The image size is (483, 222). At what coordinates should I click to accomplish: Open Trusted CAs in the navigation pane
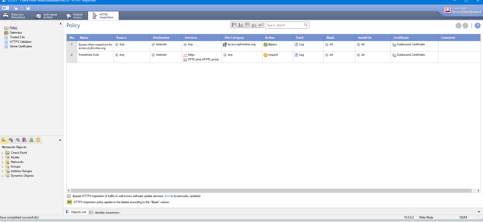pyautogui.click(x=17, y=37)
